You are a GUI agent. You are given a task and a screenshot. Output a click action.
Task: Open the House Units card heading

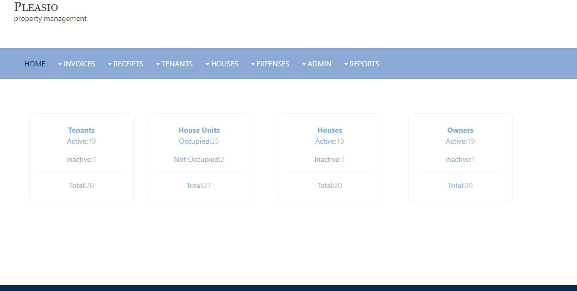(x=199, y=130)
